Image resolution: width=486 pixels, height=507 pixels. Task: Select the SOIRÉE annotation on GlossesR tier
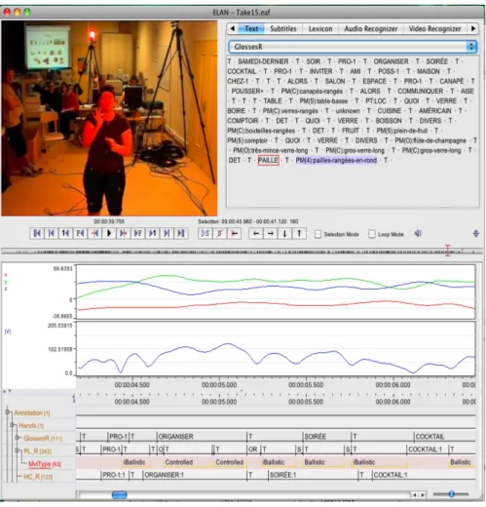point(326,437)
